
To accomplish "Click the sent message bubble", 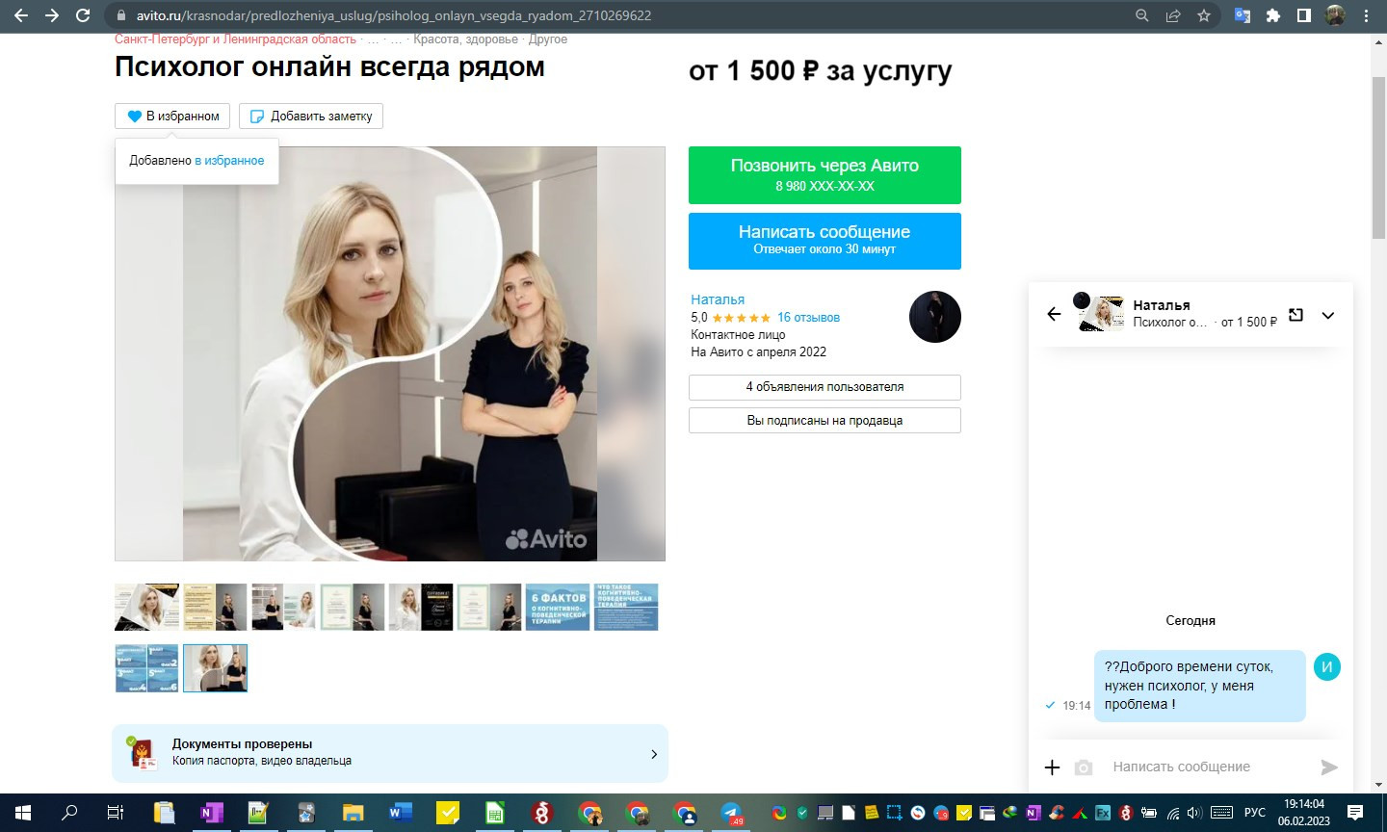I will click(x=1199, y=686).
